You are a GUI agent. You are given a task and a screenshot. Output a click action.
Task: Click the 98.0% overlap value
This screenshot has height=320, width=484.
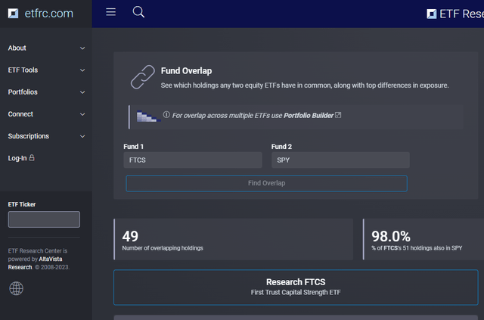point(391,236)
